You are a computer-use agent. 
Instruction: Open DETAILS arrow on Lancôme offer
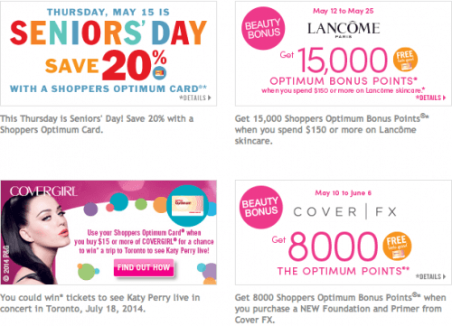[430, 98]
